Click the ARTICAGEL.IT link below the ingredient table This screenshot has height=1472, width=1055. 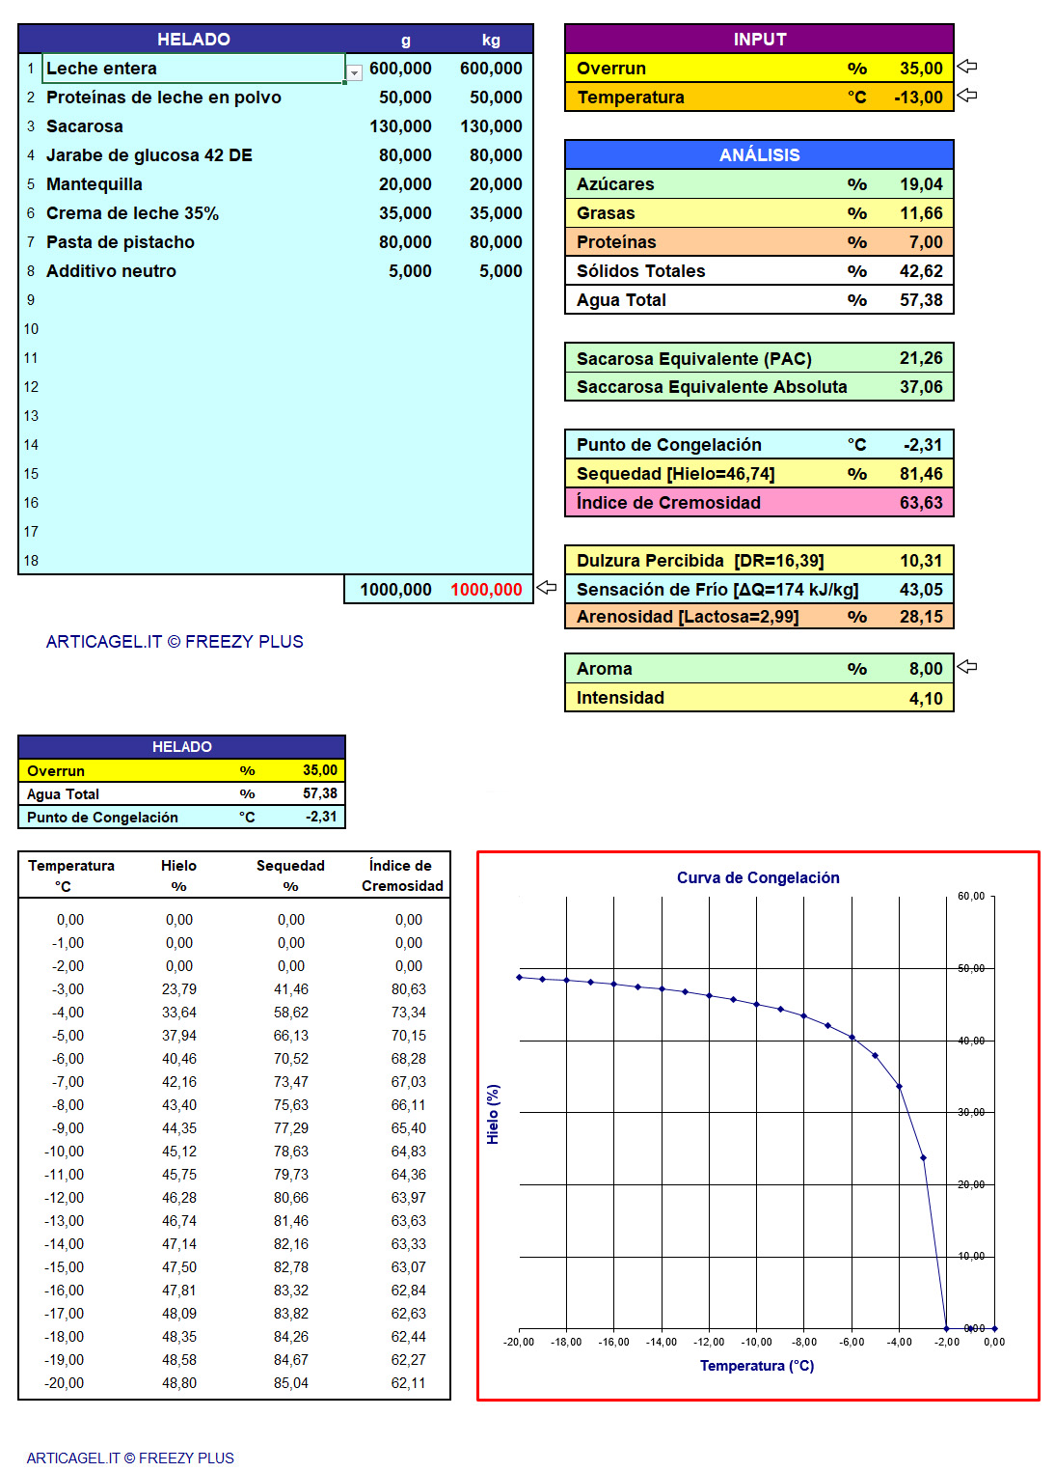[175, 642]
